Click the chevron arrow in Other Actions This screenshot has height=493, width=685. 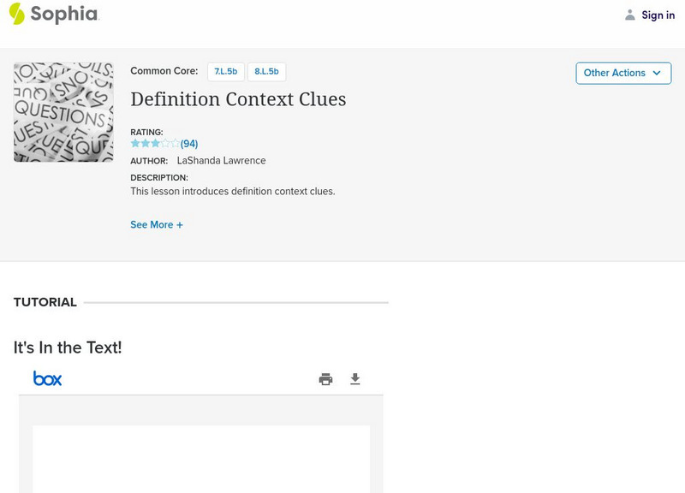[657, 73]
